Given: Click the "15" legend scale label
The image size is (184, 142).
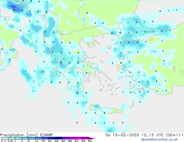Looking at the screenshot, I should (x=43, y=141).
